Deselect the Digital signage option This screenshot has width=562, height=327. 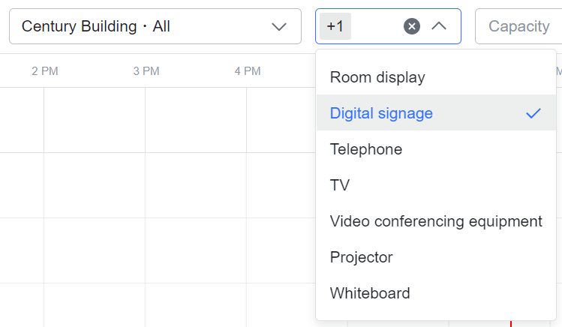(x=381, y=113)
